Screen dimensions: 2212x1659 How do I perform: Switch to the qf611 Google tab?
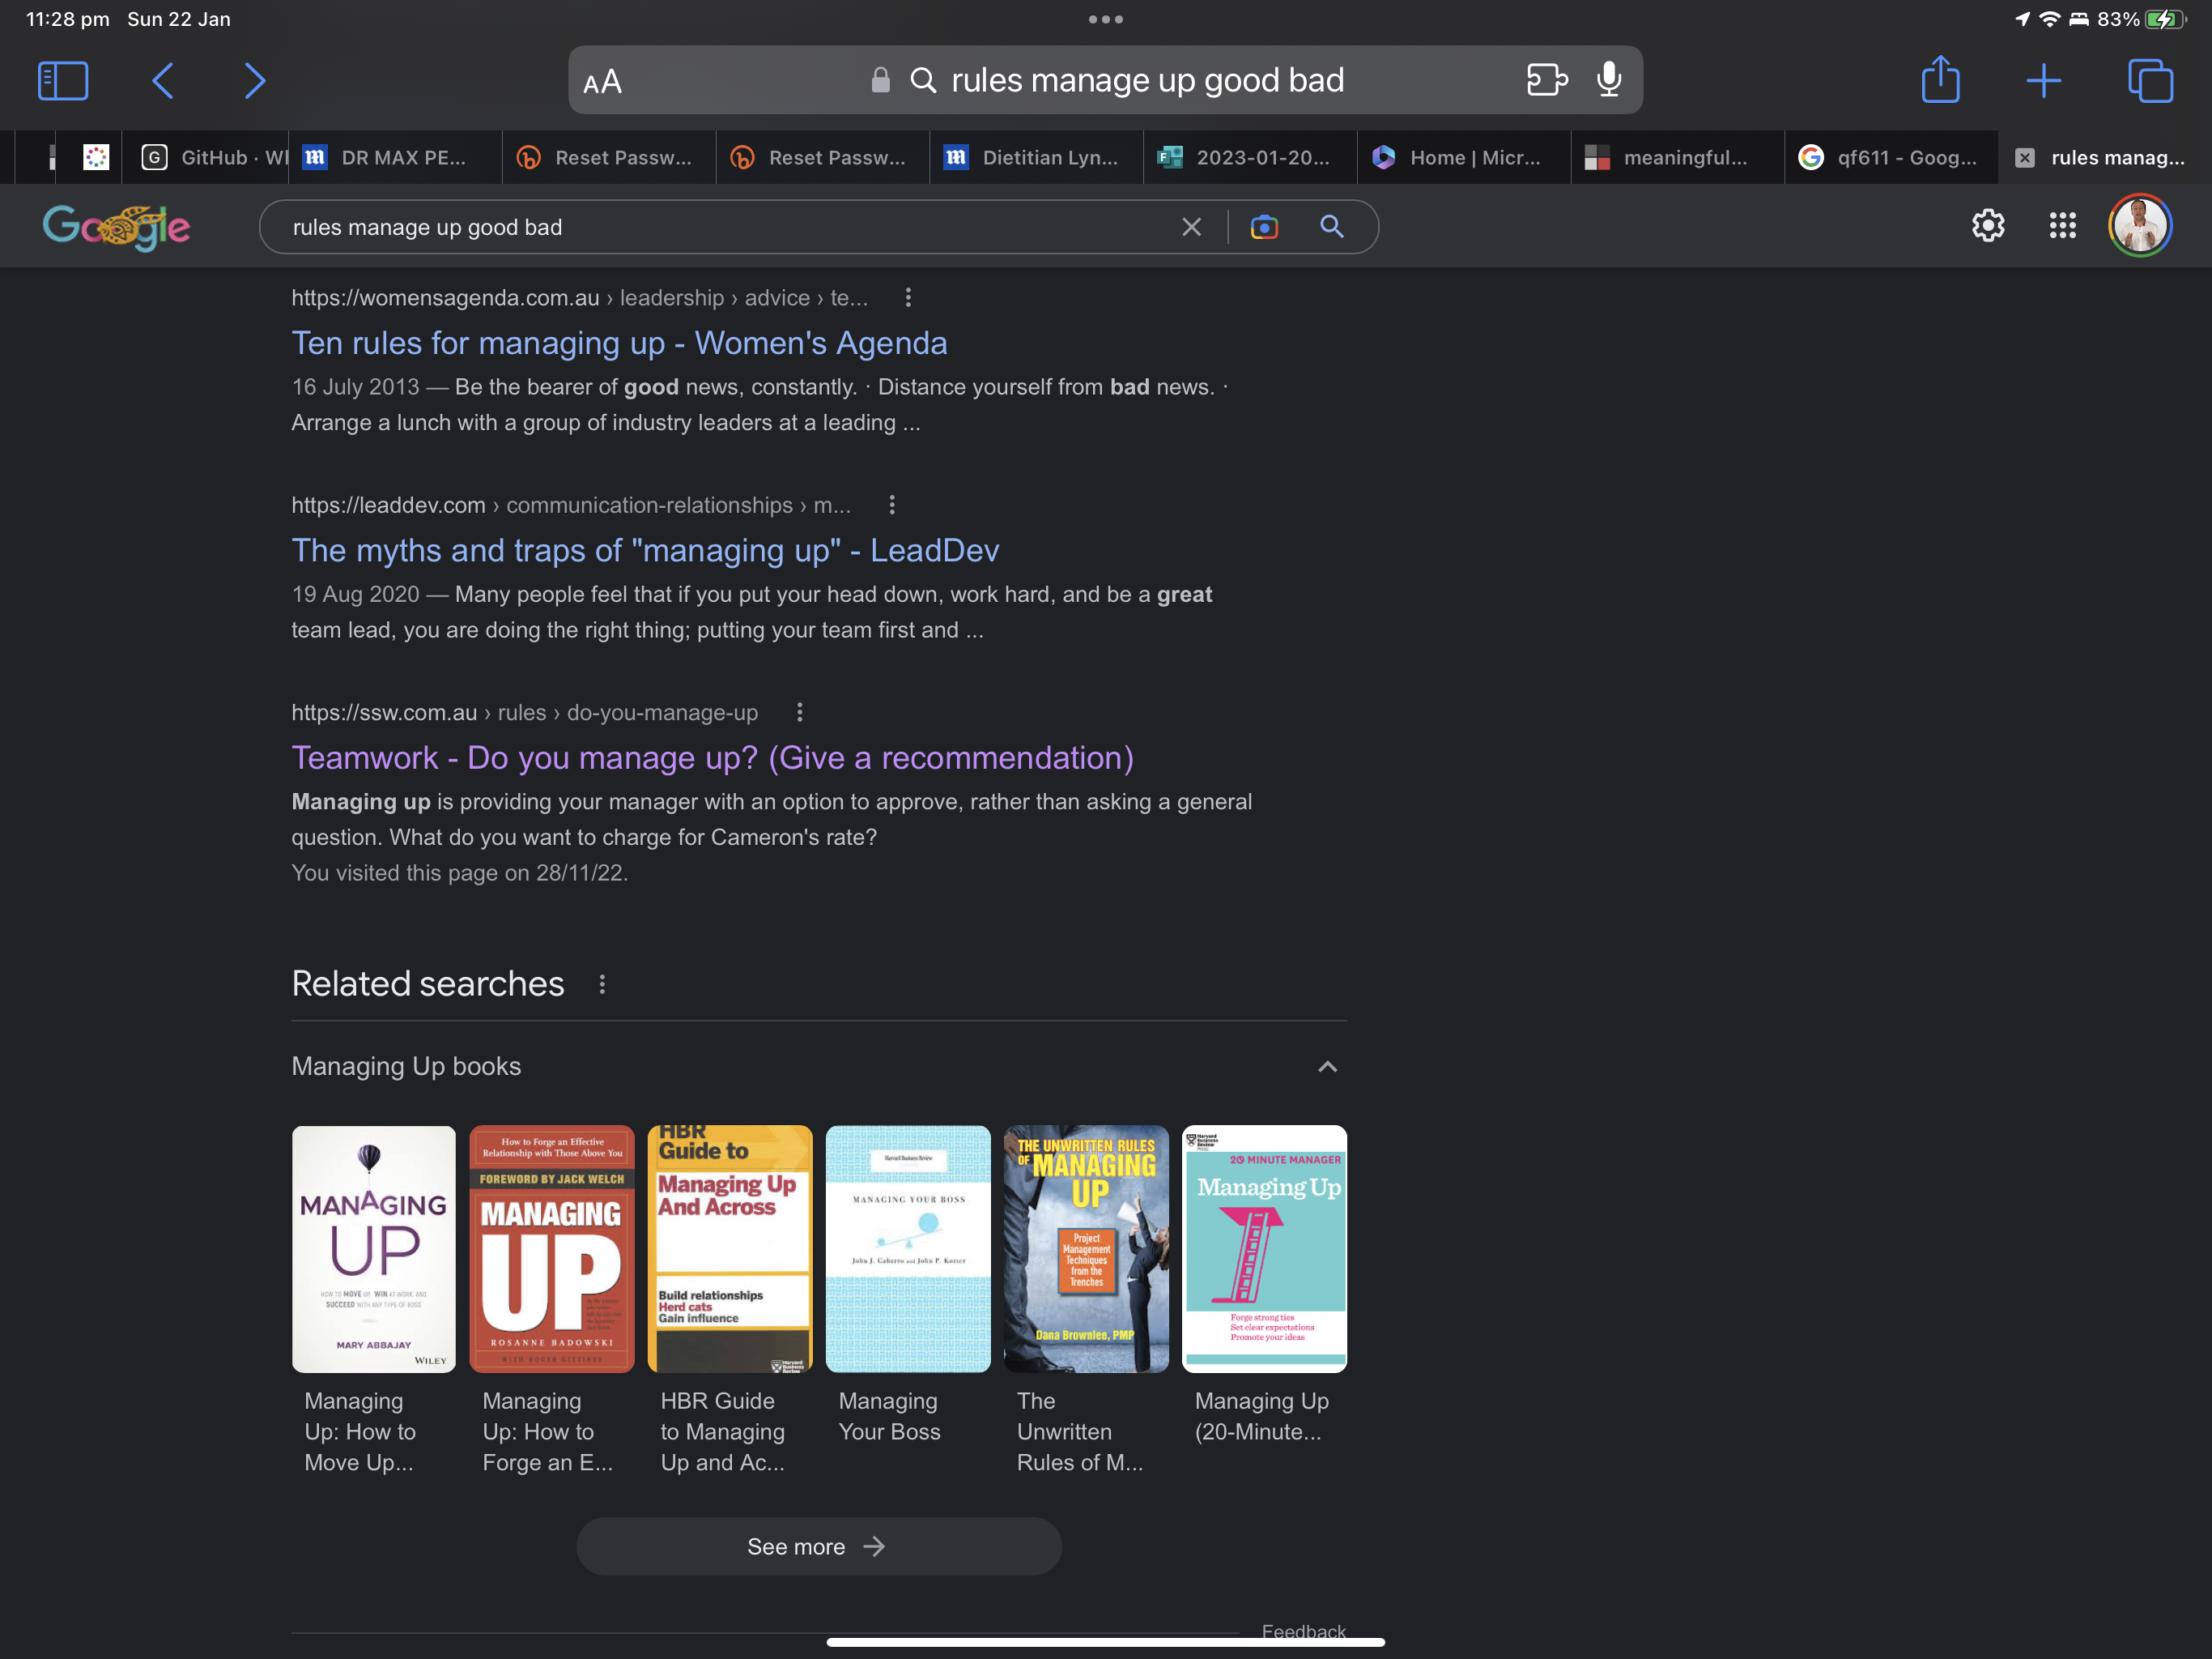[x=1892, y=158]
